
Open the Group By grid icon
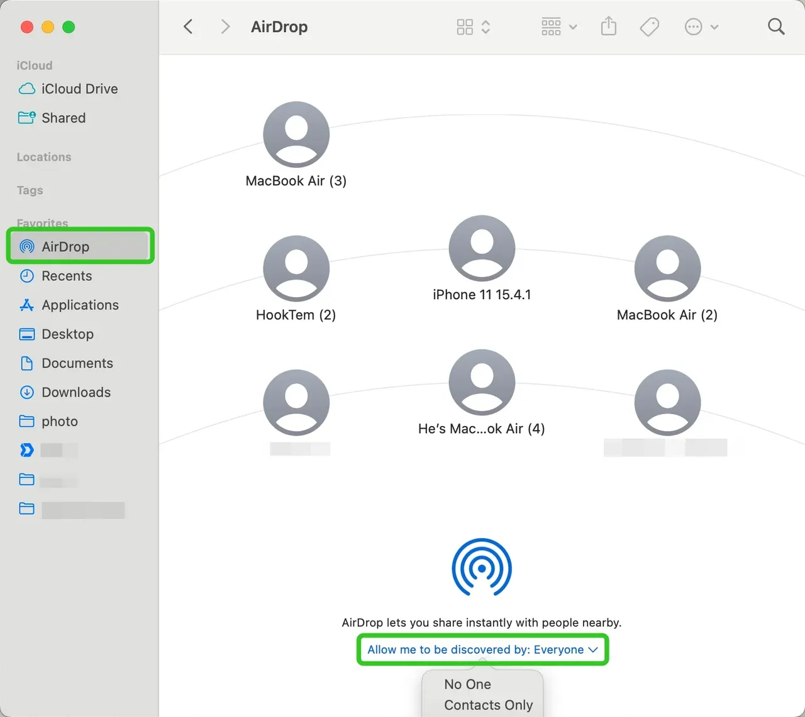pos(551,27)
